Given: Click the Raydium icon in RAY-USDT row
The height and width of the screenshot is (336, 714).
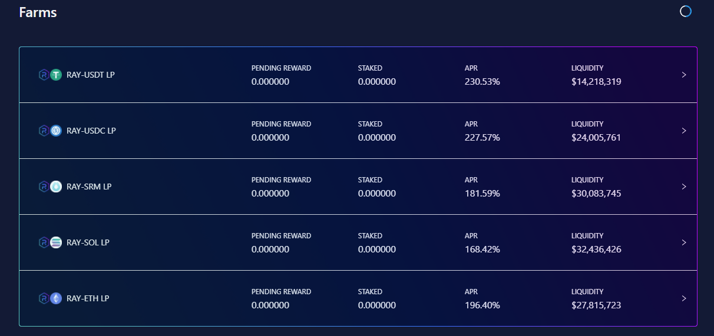Looking at the screenshot, I should (x=44, y=75).
